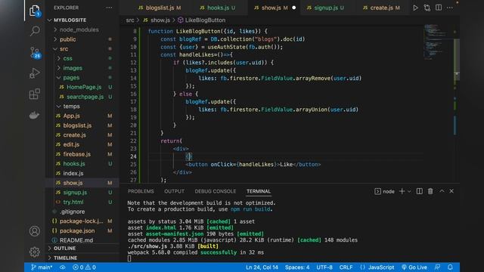Screen dimensions: 484x272
Task: Add a new terminal with plus icon
Action: pyautogui.click(x=402, y=191)
